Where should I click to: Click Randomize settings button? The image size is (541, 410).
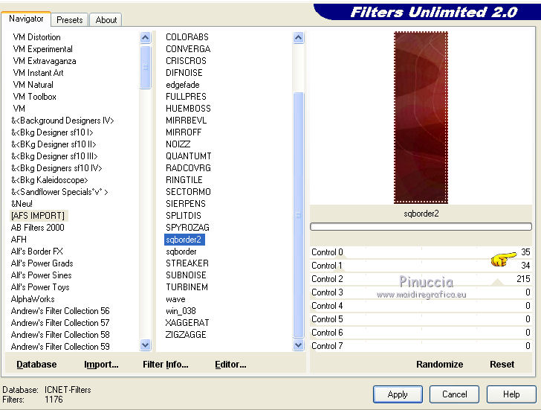pos(440,365)
